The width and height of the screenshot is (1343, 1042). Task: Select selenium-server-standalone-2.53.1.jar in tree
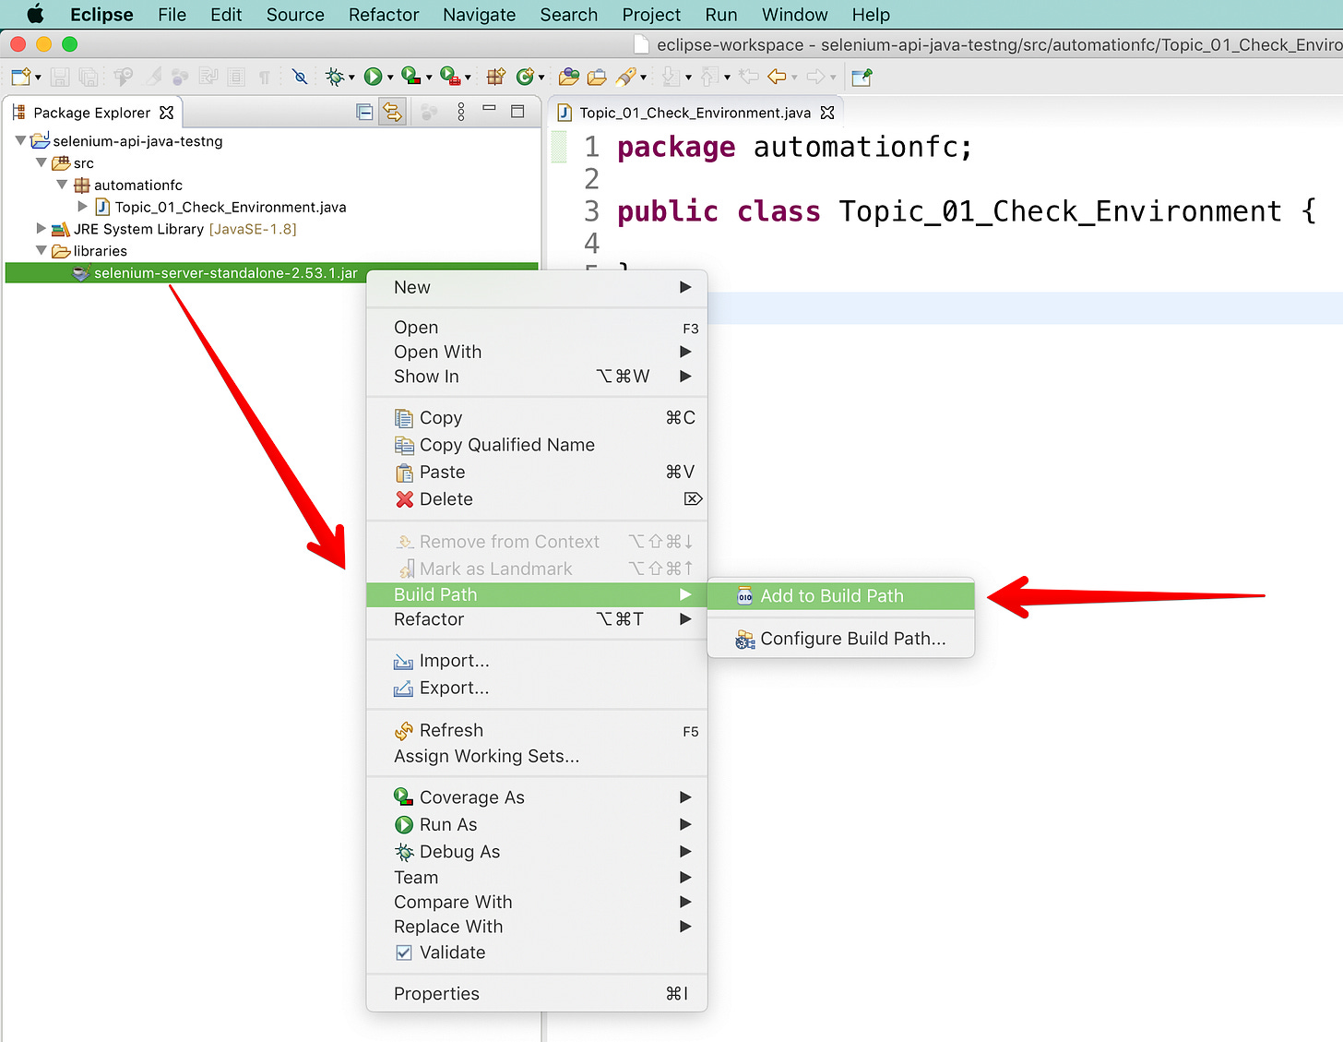pos(225,273)
